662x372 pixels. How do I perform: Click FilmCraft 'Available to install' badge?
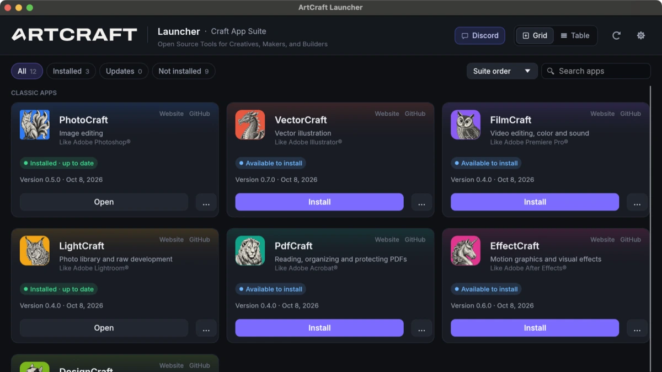click(486, 163)
